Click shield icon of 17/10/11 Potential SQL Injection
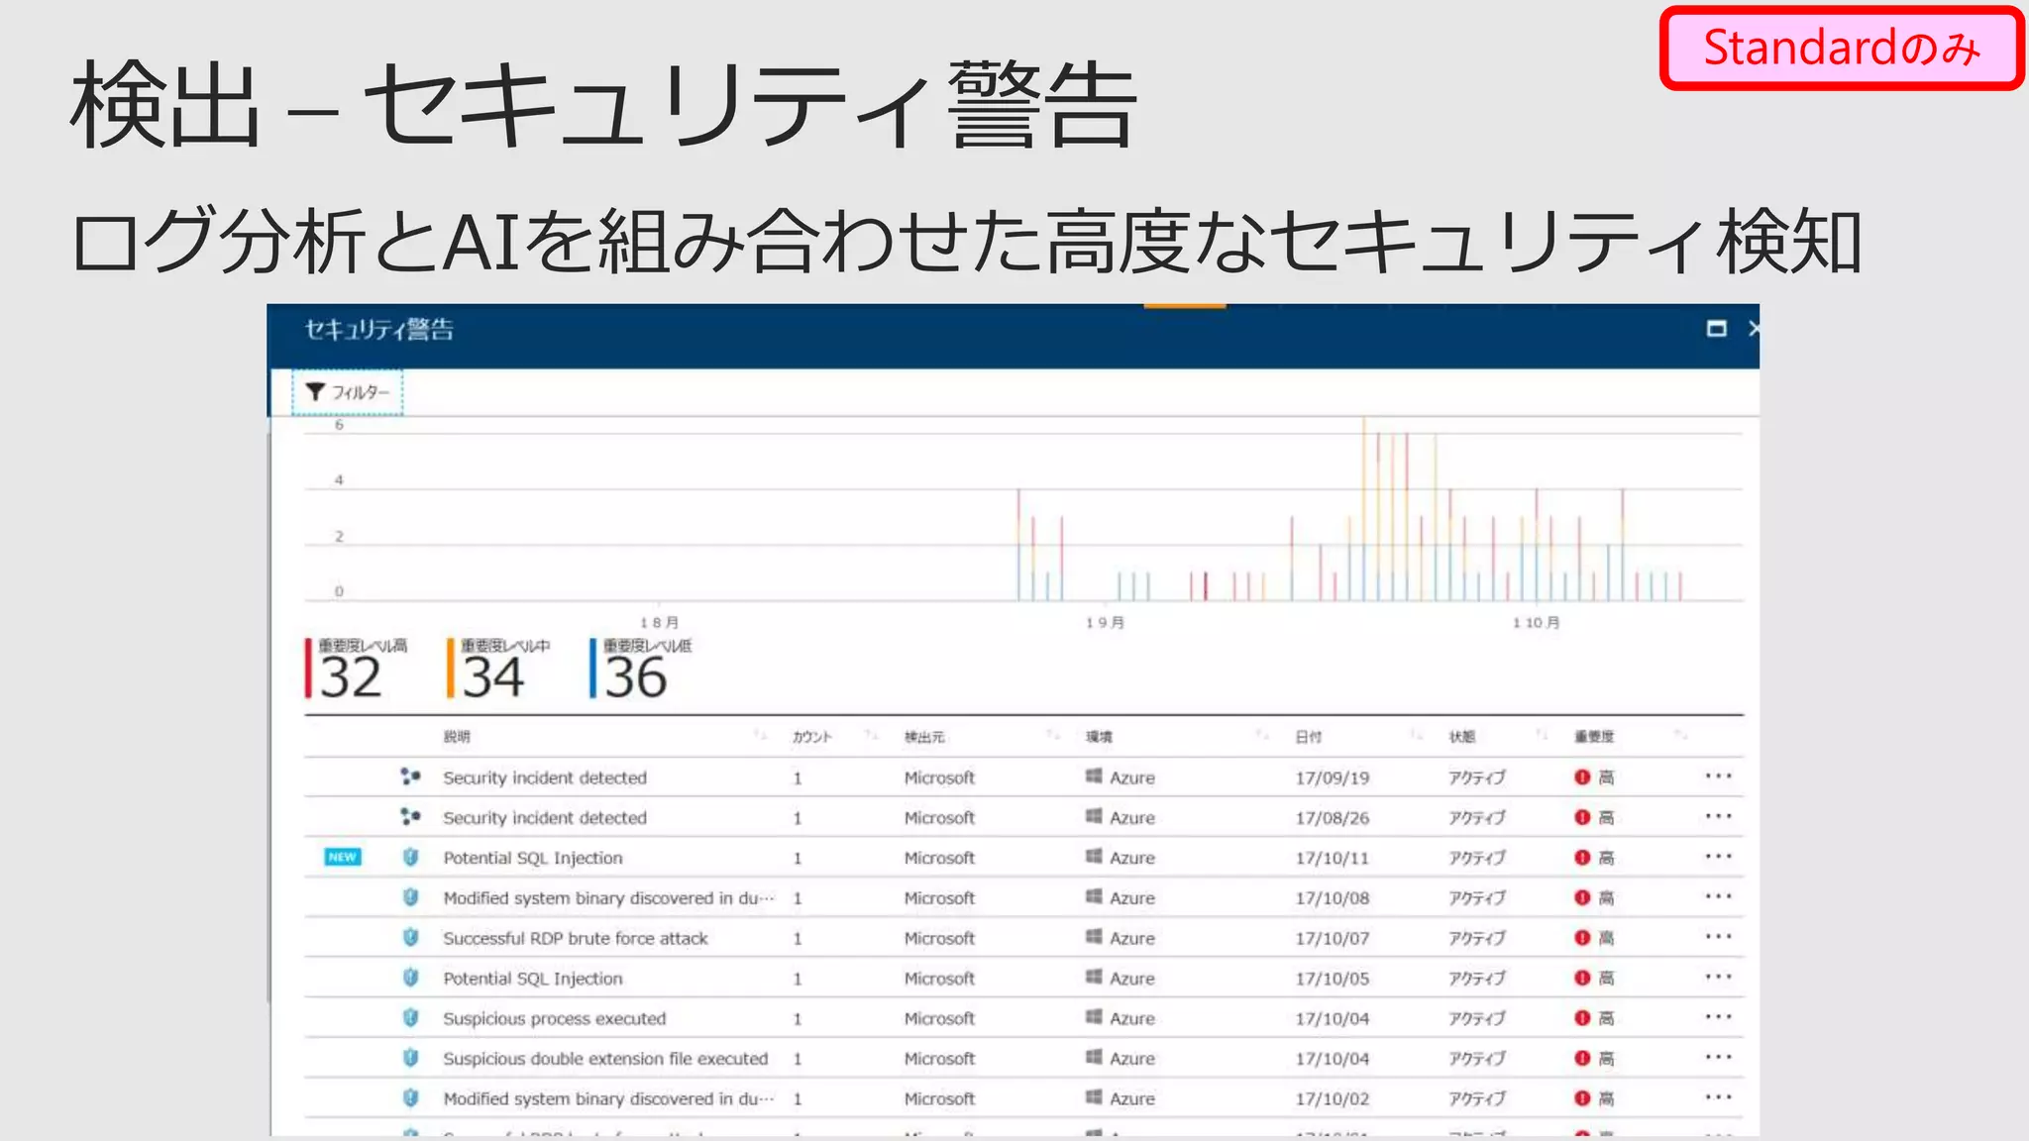This screenshot has width=2029, height=1141. [410, 857]
